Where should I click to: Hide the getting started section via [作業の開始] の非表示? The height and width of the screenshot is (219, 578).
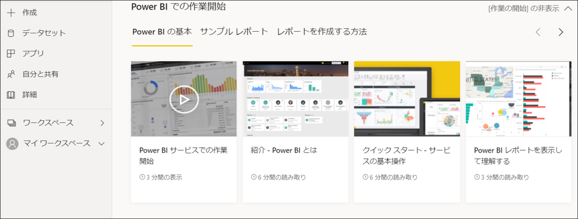click(x=530, y=8)
